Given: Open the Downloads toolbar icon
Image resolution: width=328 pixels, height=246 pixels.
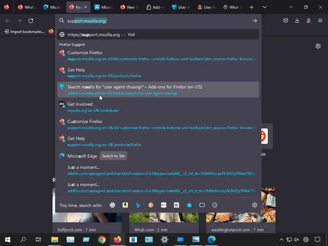Looking at the screenshot, I should 297,20.
